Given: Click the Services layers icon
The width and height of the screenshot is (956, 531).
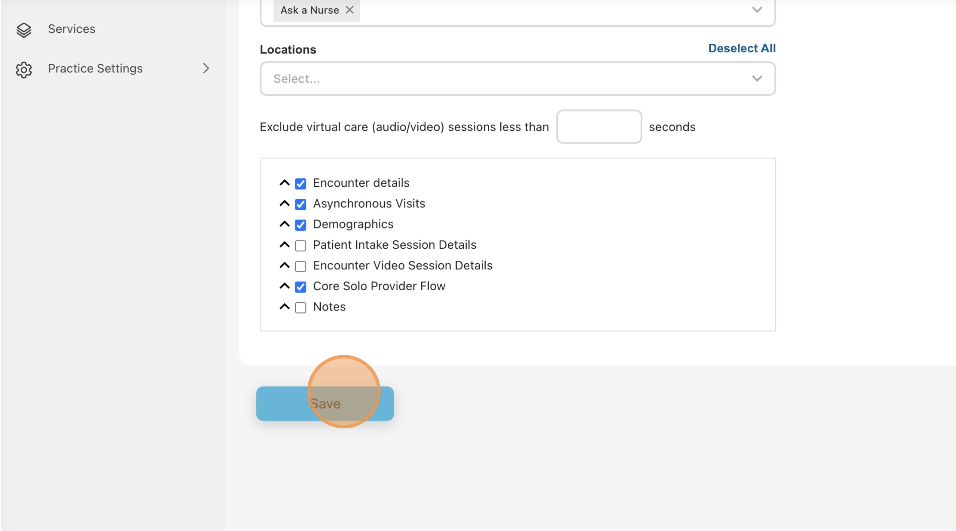Looking at the screenshot, I should pyautogui.click(x=24, y=30).
